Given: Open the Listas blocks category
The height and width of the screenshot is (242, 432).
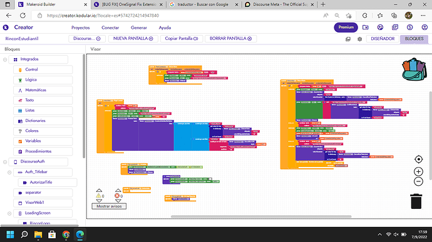Looking at the screenshot, I should (x=43, y=111).
